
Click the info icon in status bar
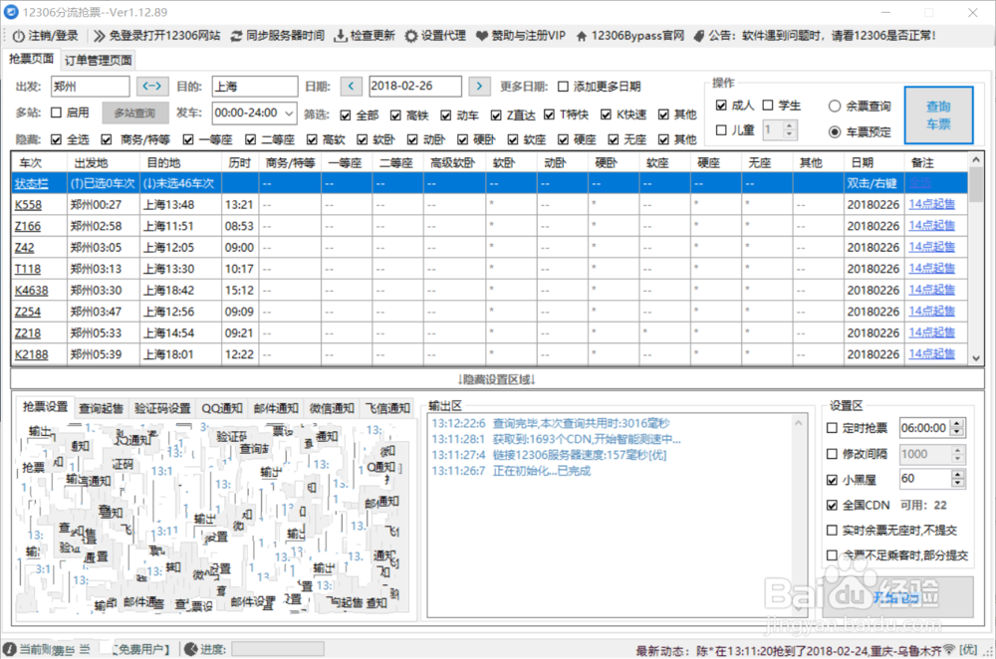[10, 649]
